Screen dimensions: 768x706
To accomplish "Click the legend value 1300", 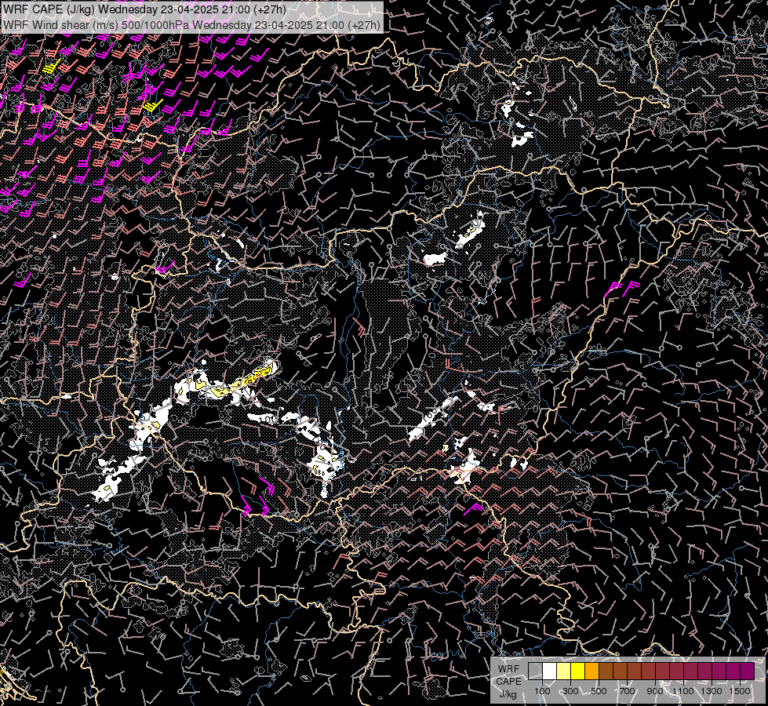I will 712,691.
